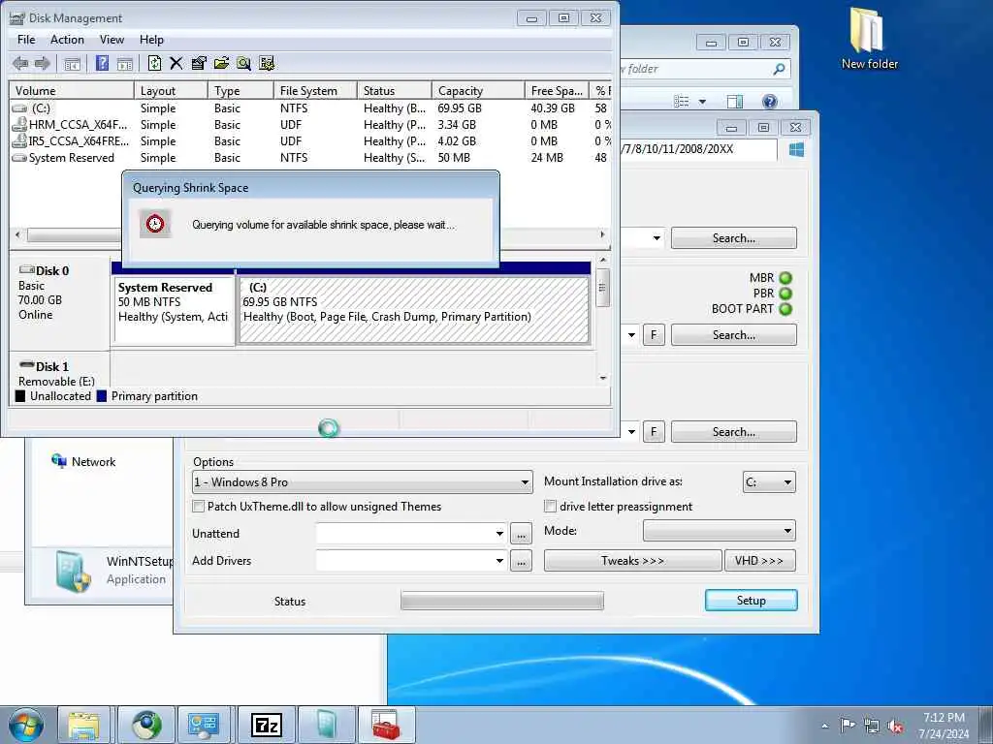Click the MBR green status indicator
This screenshot has width=993, height=744.
[785, 278]
